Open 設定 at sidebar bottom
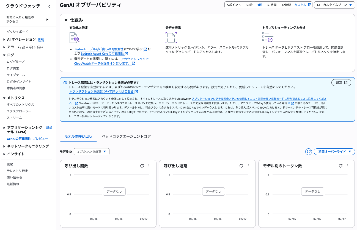Viewport: 357px width, 230px height. [x=10, y=164]
